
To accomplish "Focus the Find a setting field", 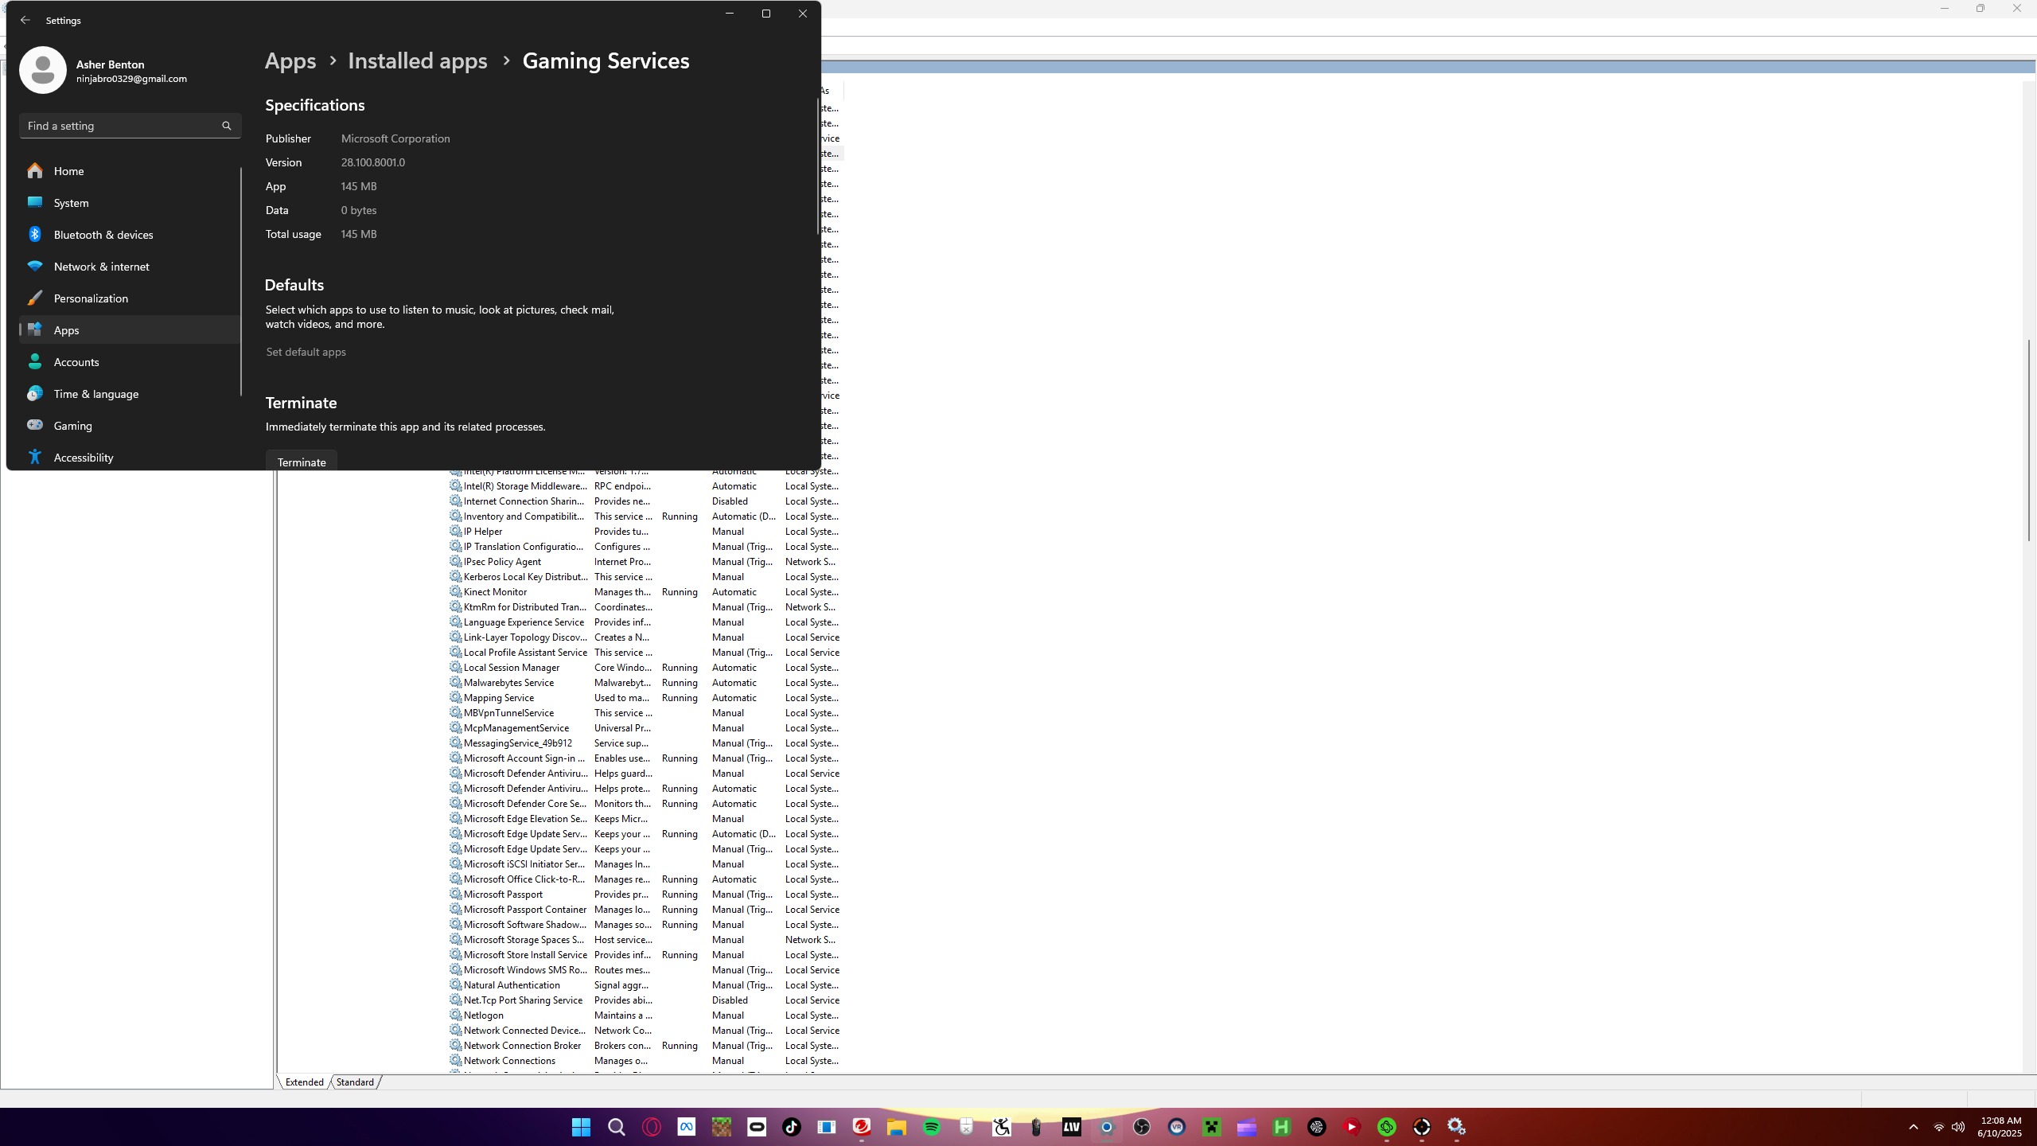I will point(119,126).
